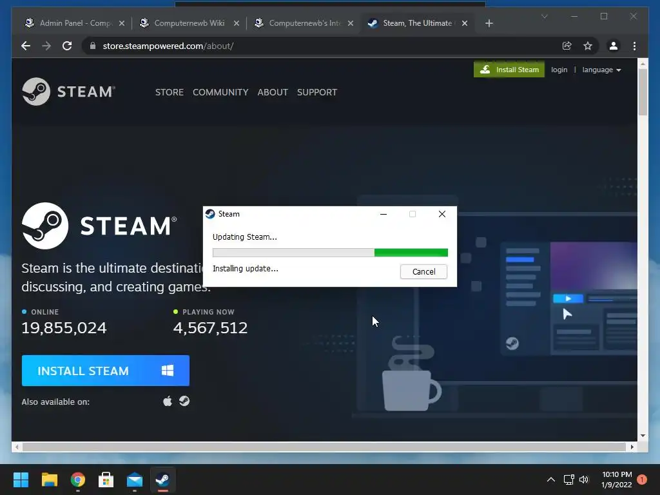Click the SteamOS availability icon

(184, 401)
